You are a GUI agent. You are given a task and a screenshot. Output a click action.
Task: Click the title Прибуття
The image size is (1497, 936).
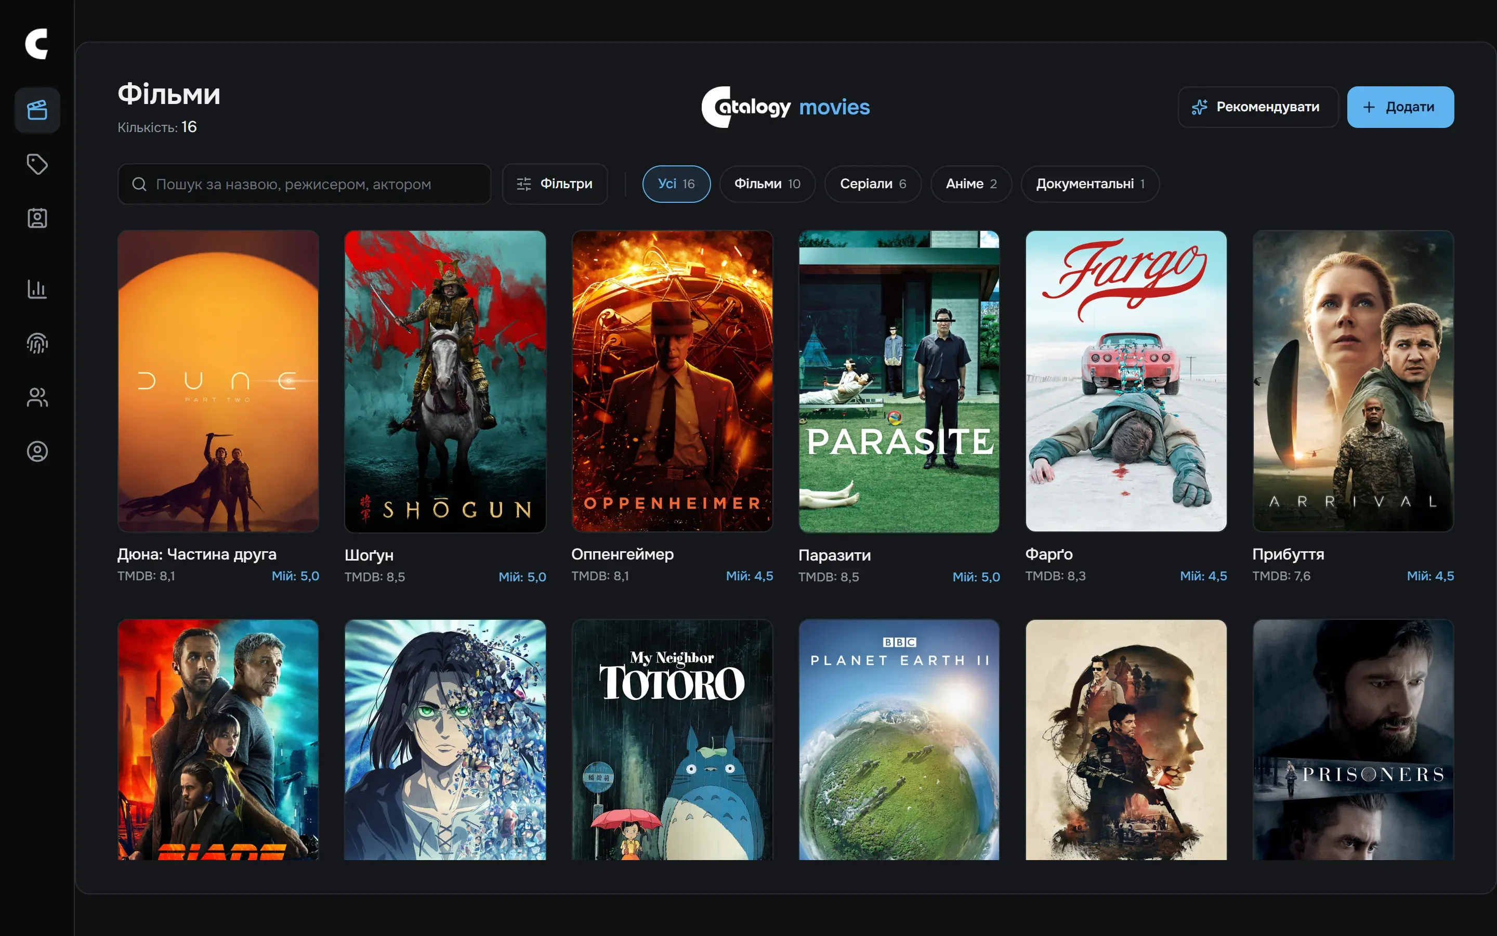click(1288, 554)
